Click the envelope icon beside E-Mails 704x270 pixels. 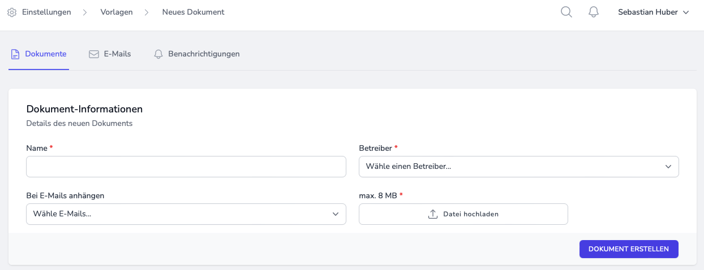[x=94, y=54]
